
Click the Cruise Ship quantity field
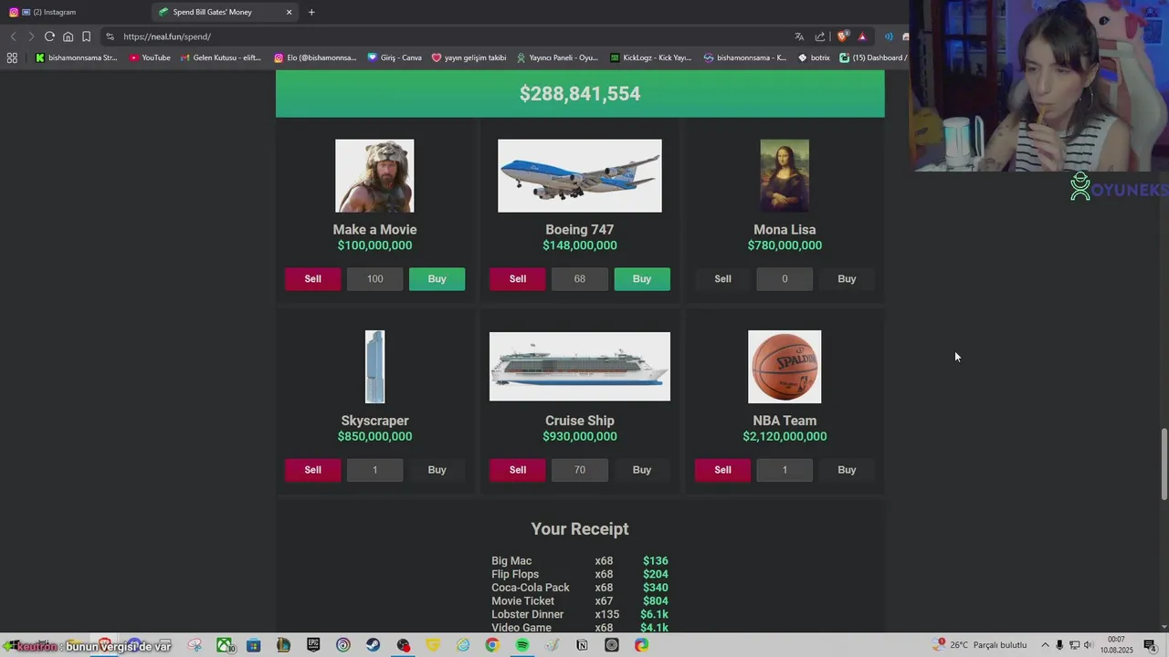tap(580, 469)
